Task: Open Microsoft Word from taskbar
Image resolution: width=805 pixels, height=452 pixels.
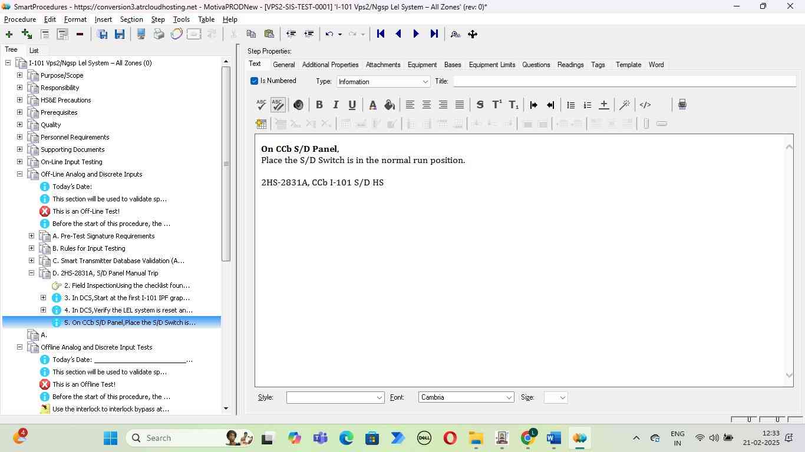Action: [553, 438]
